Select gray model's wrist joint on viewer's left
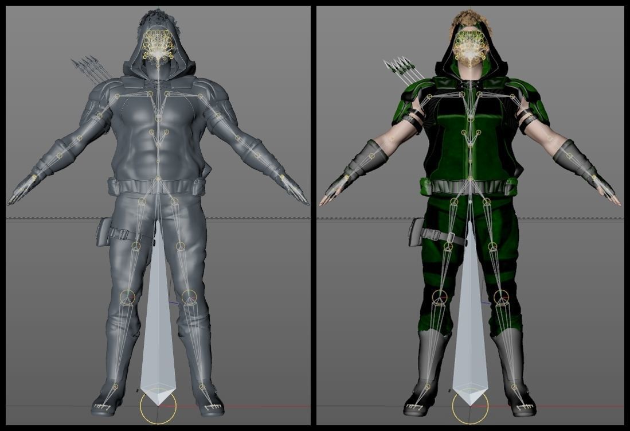 tap(34, 177)
